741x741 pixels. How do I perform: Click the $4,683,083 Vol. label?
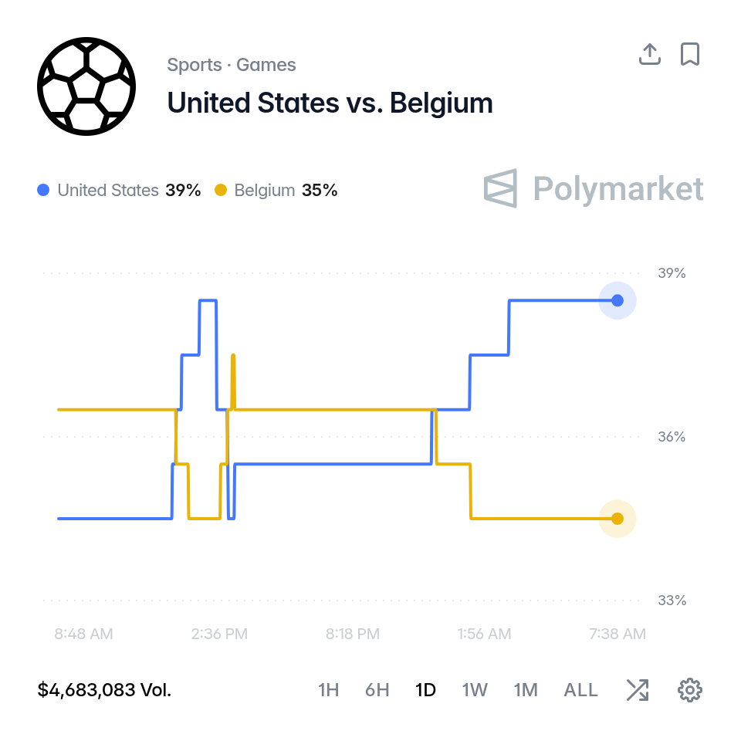pyautogui.click(x=104, y=690)
